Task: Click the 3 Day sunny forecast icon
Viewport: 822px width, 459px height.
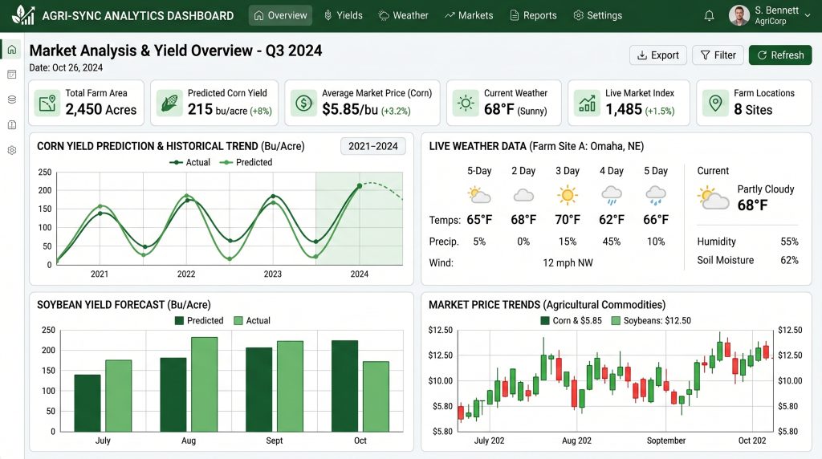Action: pyautogui.click(x=568, y=195)
